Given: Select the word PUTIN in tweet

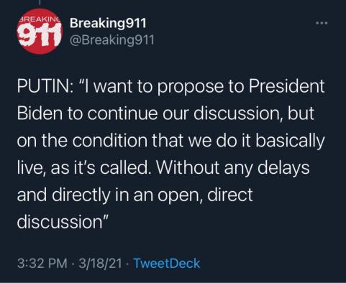Looking at the screenshot, I should tap(44, 86).
